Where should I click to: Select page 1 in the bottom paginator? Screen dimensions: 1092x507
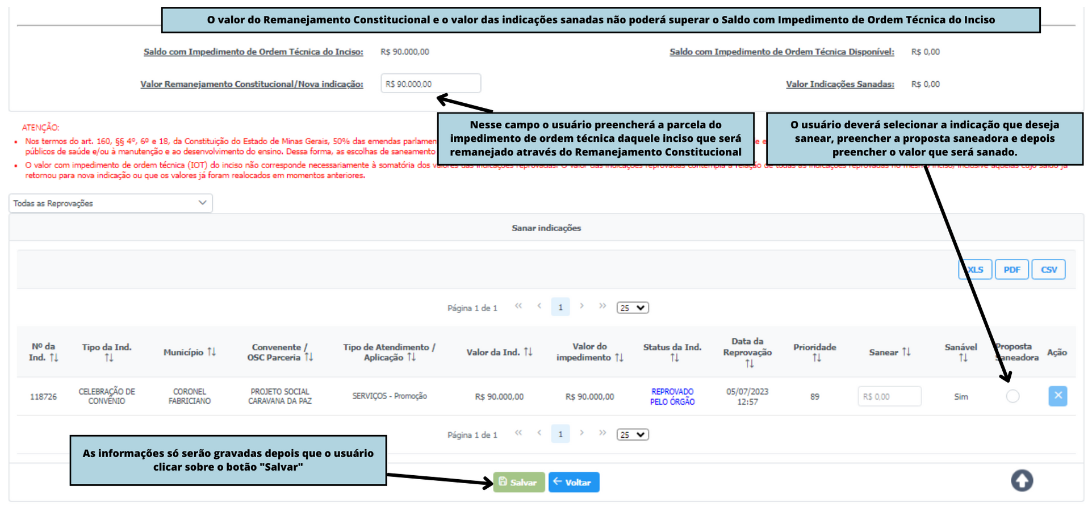(x=560, y=434)
